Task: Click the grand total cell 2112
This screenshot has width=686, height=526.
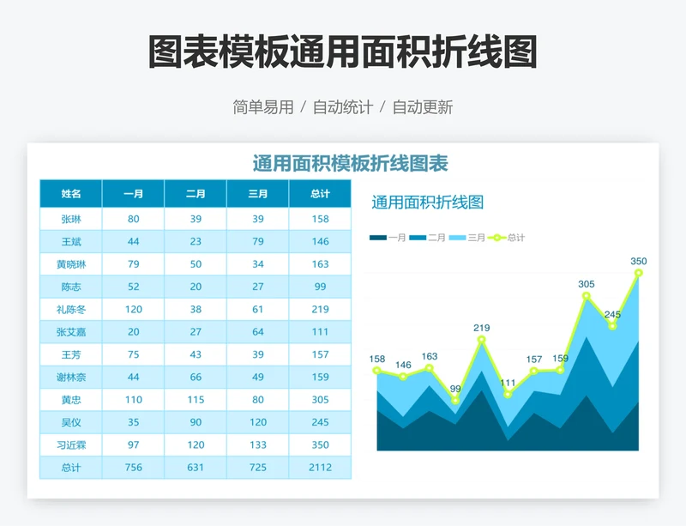Action: 320,468
